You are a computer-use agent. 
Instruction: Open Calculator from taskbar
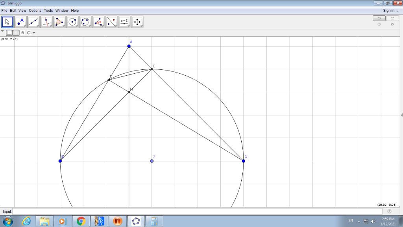point(154,221)
